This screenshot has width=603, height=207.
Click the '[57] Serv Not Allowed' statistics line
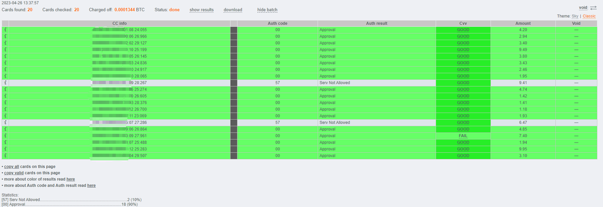coord(71,200)
